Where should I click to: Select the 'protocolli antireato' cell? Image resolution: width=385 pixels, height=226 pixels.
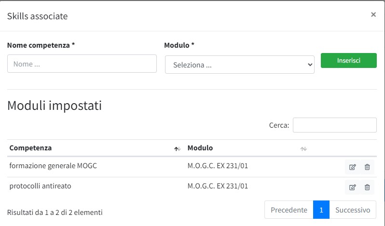click(x=40, y=186)
